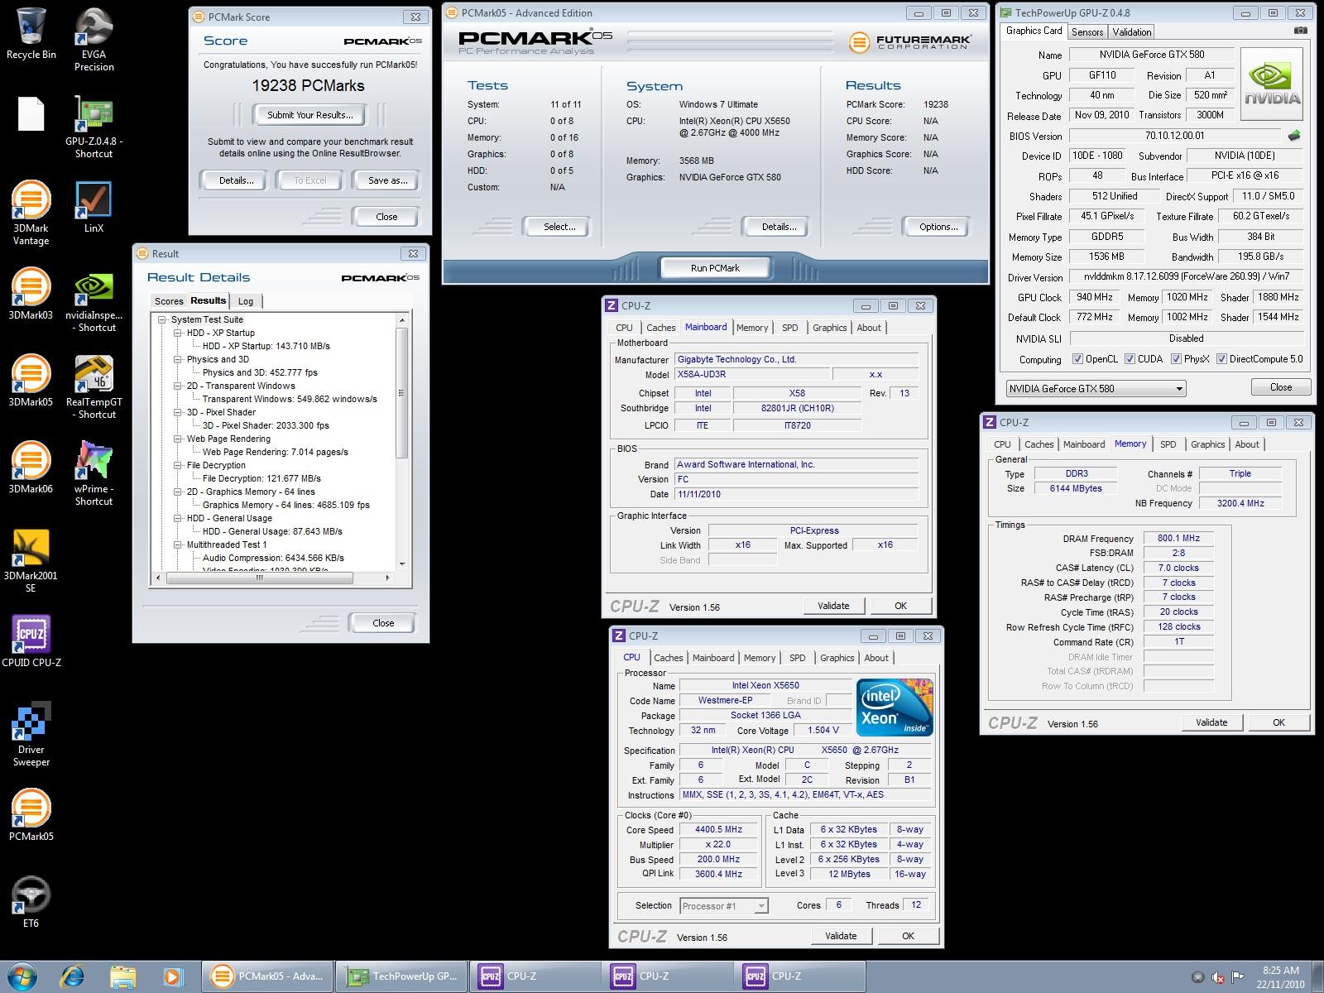Screen dimensions: 1324x993
Task: Launch 3DMark2001 SE desktop icon
Action: pos(31,560)
